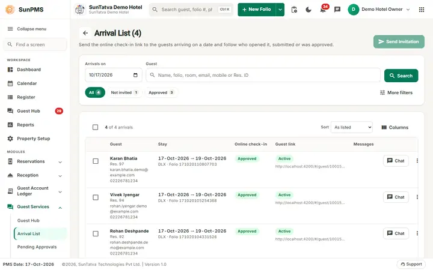Open More filters
Image resolution: width=433 pixels, height=270 pixels.
click(x=396, y=92)
